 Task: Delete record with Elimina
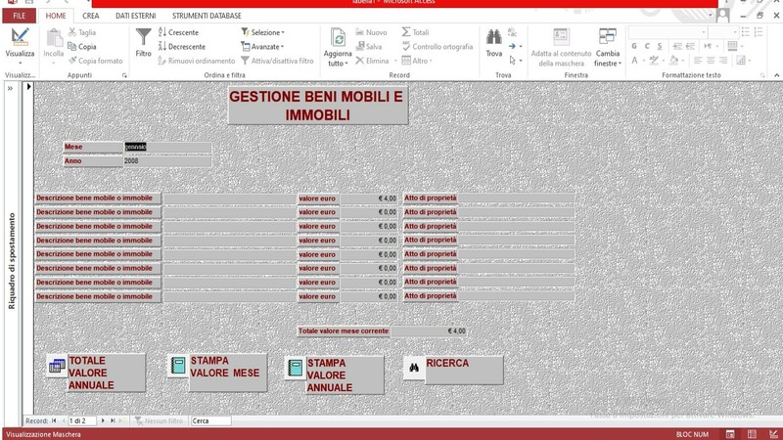372,61
